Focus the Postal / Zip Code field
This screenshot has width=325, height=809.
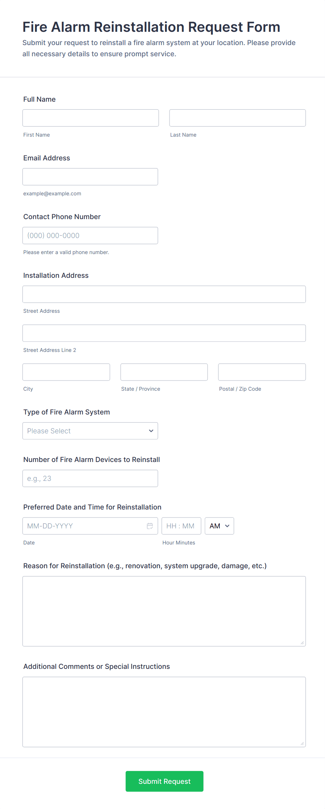[262, 372]
